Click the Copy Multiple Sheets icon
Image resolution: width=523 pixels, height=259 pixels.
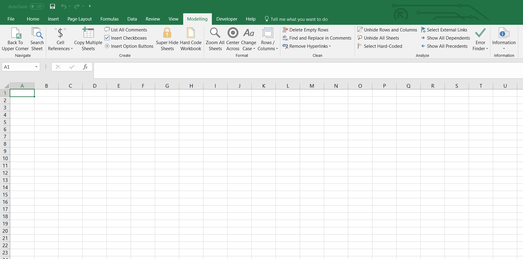coord(88,33)
